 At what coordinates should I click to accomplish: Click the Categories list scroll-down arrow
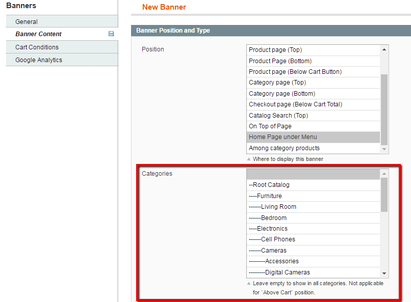point(384,273)
